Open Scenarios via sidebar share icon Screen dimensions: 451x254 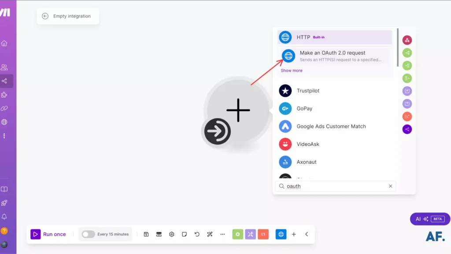4,81
